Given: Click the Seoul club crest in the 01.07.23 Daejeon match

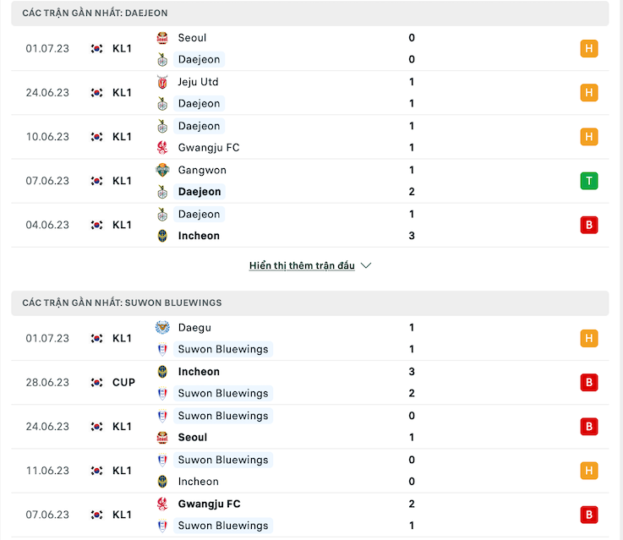Looking at the screenshot, I should tap(162, 38).
